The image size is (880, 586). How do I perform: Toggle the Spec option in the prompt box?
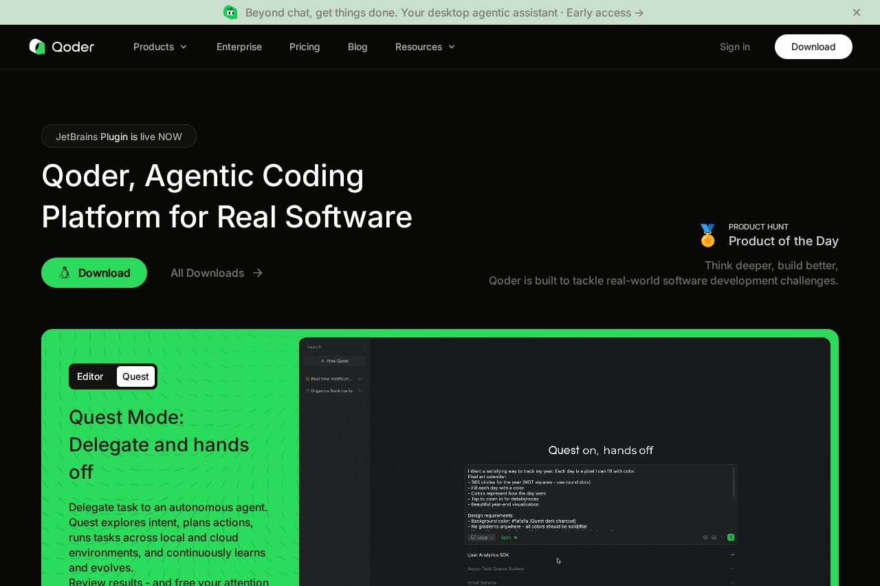pyautogui.click(x=508, y=537)
